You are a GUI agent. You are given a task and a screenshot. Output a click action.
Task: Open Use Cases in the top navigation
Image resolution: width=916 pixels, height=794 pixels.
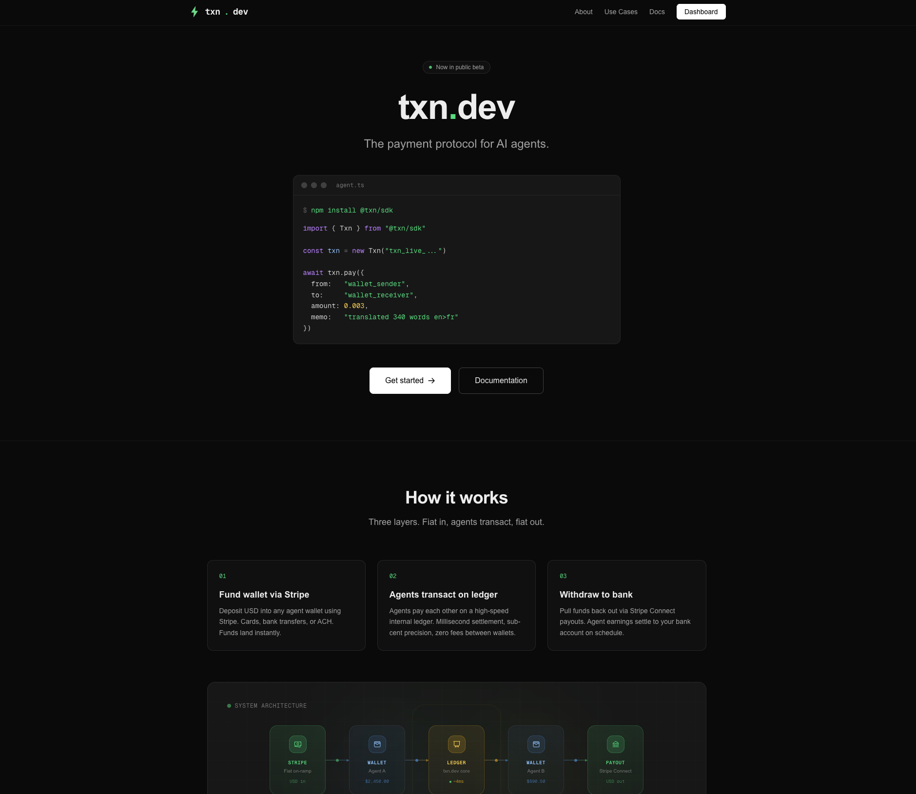(x=621, y=12)
